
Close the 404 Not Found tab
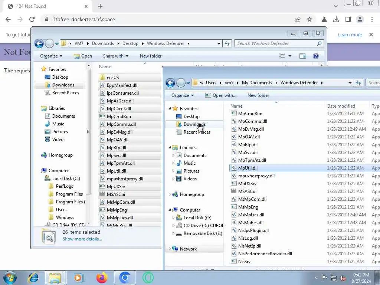pyautogui.click(x=86, y=6)
